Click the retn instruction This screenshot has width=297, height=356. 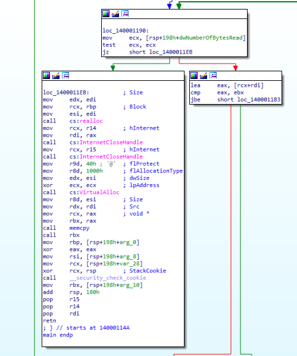point(49,320)
